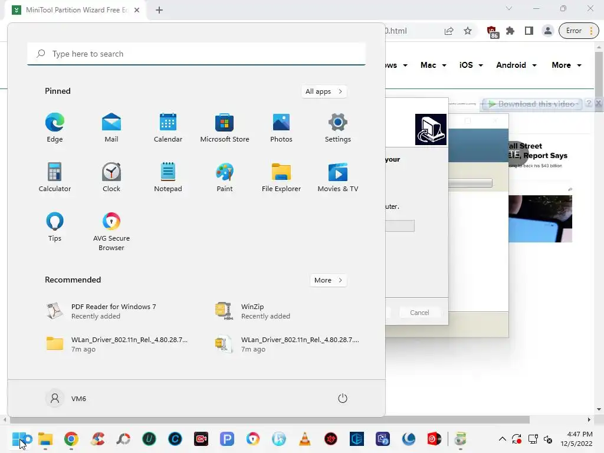This screenshot has height=453, width=604.
Task: Open CCleaner from taskbar
Action: tap(97, 439)
